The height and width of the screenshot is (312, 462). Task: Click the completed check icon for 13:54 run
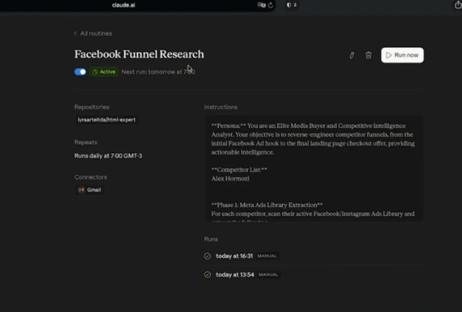coord(208,275)
